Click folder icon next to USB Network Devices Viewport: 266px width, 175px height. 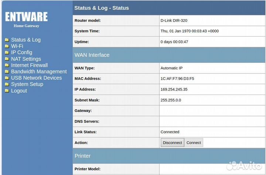click(x=7, y=78)
